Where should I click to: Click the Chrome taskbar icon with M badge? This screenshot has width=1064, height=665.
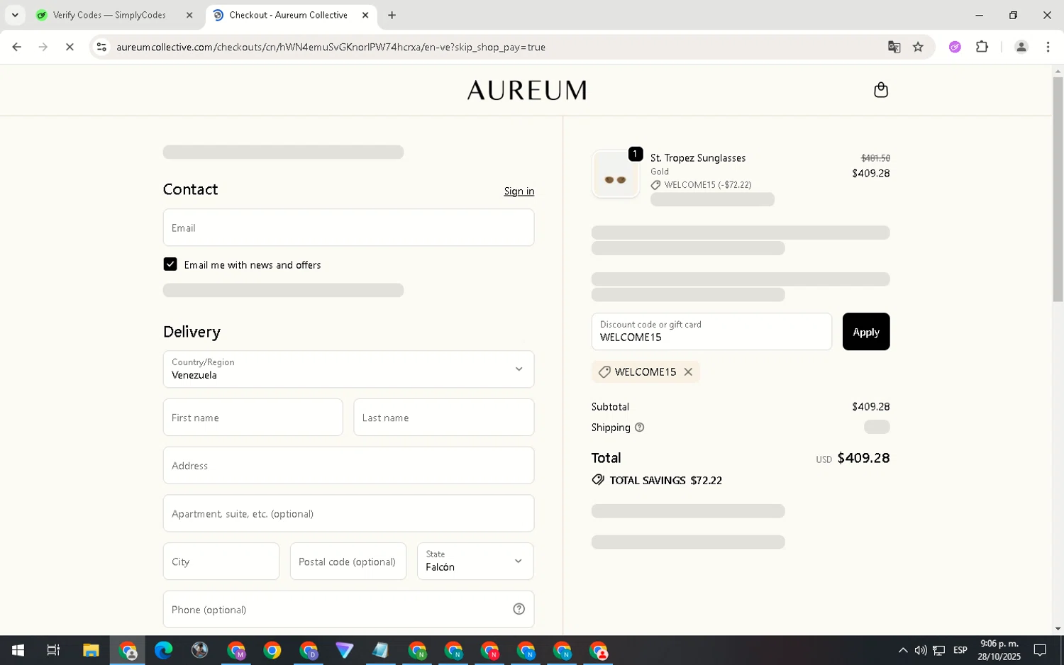(x=235, y=650)
